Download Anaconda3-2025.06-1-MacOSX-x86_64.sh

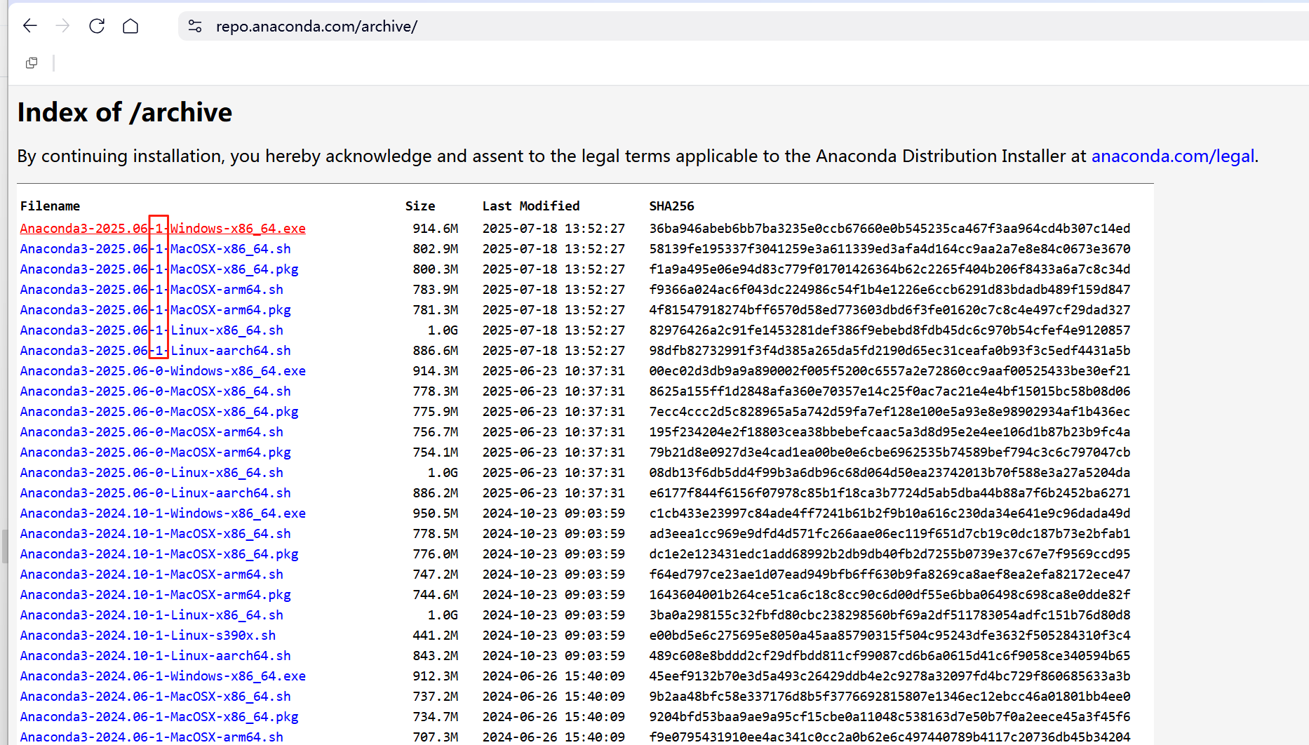pyautogui.click(x=155, y=248)
